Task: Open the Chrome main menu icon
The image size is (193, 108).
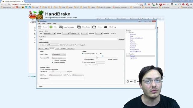Action: coord(191,4)
